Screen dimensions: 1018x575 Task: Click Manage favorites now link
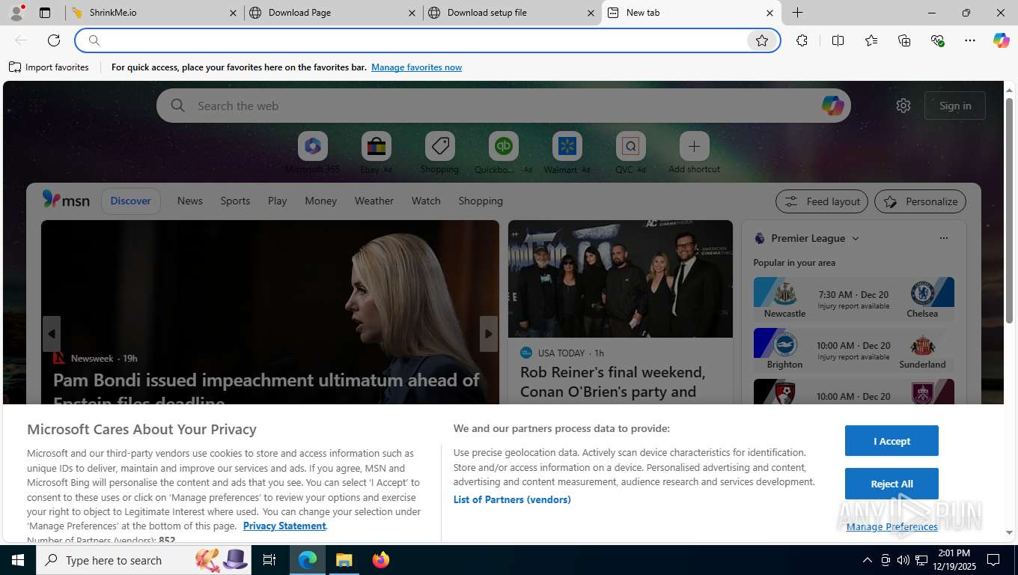coord(416,67)
